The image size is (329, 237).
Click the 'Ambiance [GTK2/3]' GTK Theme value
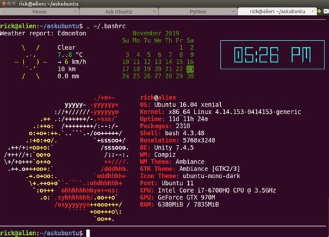pyautogui.click(x=209, y=169)
